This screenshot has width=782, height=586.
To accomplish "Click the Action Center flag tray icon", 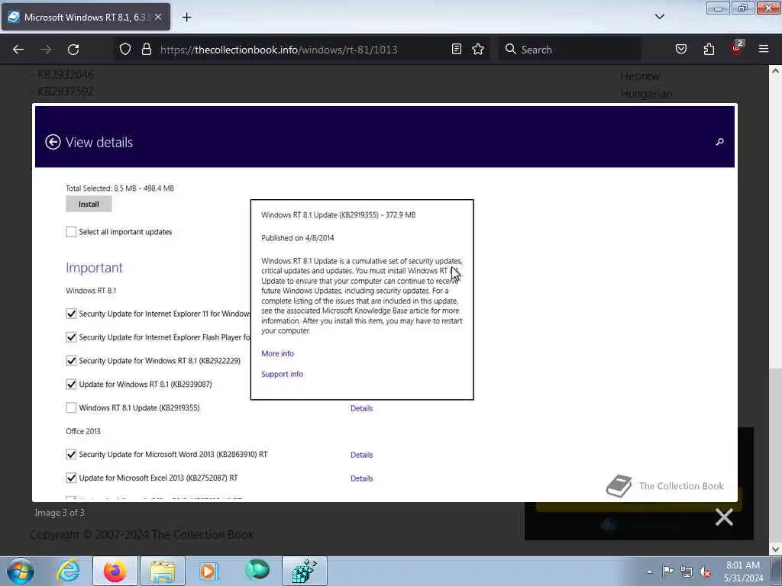I will coord(667,572).
